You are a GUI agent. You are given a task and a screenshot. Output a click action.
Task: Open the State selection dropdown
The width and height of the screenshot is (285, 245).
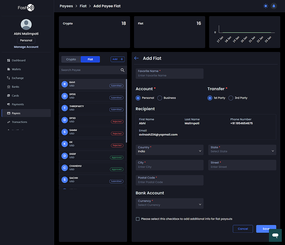[242, 150]
